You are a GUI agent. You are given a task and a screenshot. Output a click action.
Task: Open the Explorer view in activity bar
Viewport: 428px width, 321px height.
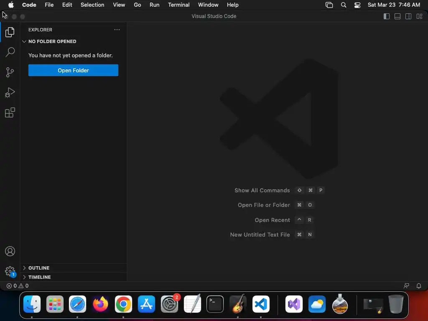click(x=10, y=32)
